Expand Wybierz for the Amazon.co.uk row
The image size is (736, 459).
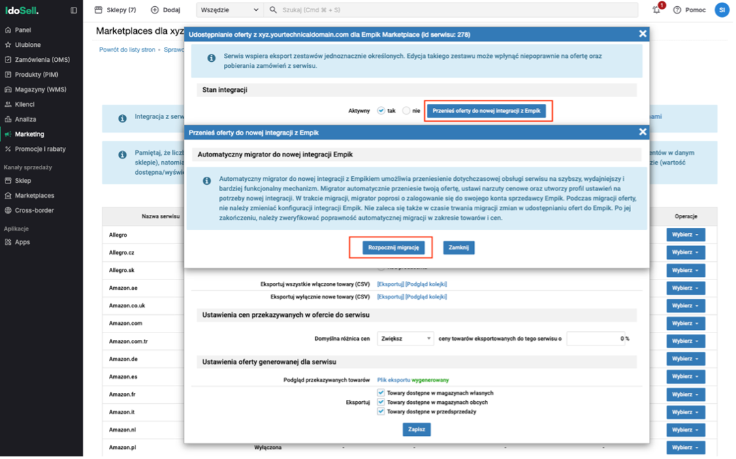coord(686,306)
